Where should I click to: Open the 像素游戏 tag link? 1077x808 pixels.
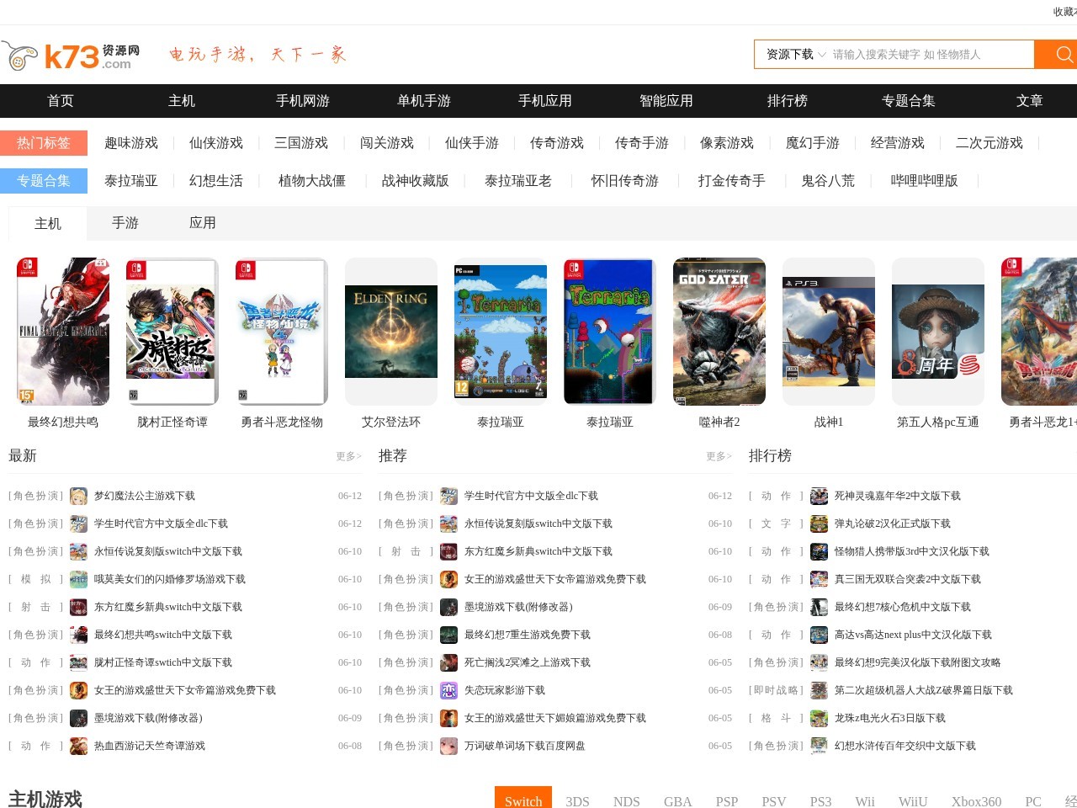(727, 143)
